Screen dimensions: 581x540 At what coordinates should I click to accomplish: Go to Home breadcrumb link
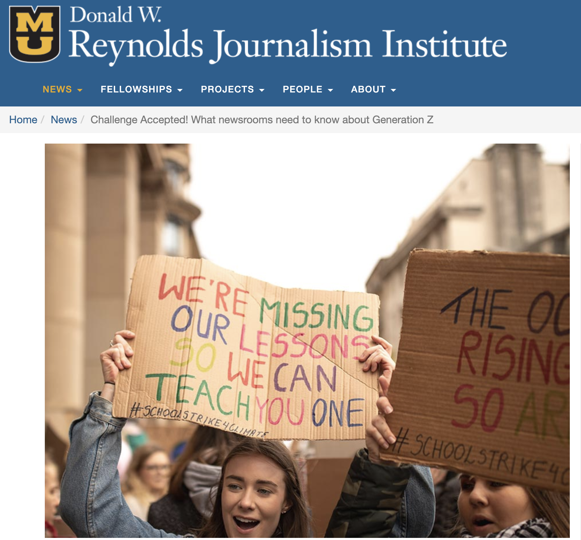point(23,120)
